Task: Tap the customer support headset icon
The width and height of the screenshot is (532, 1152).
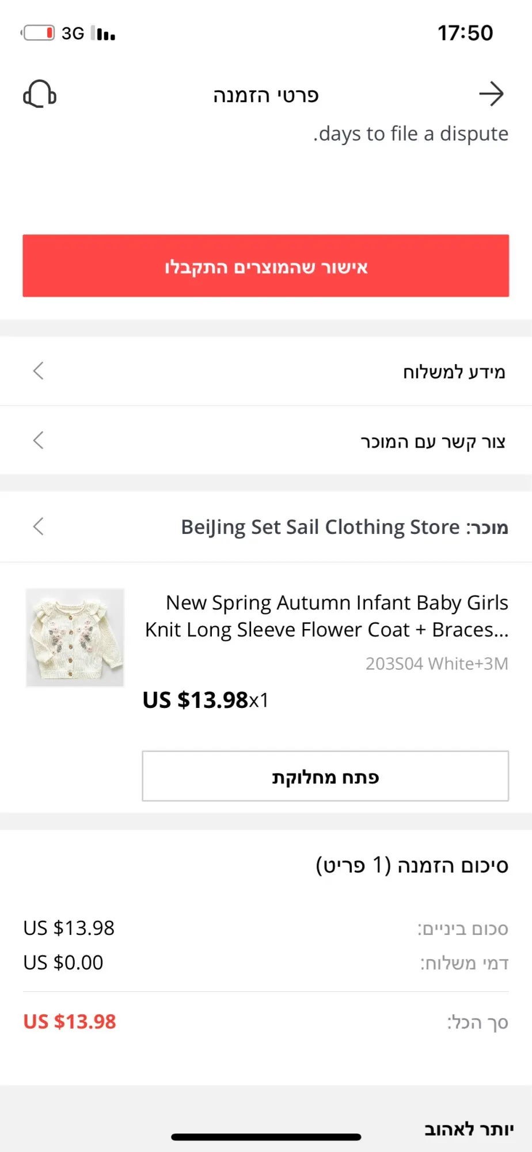Action: pyautogui.click(x=40, y=94)
